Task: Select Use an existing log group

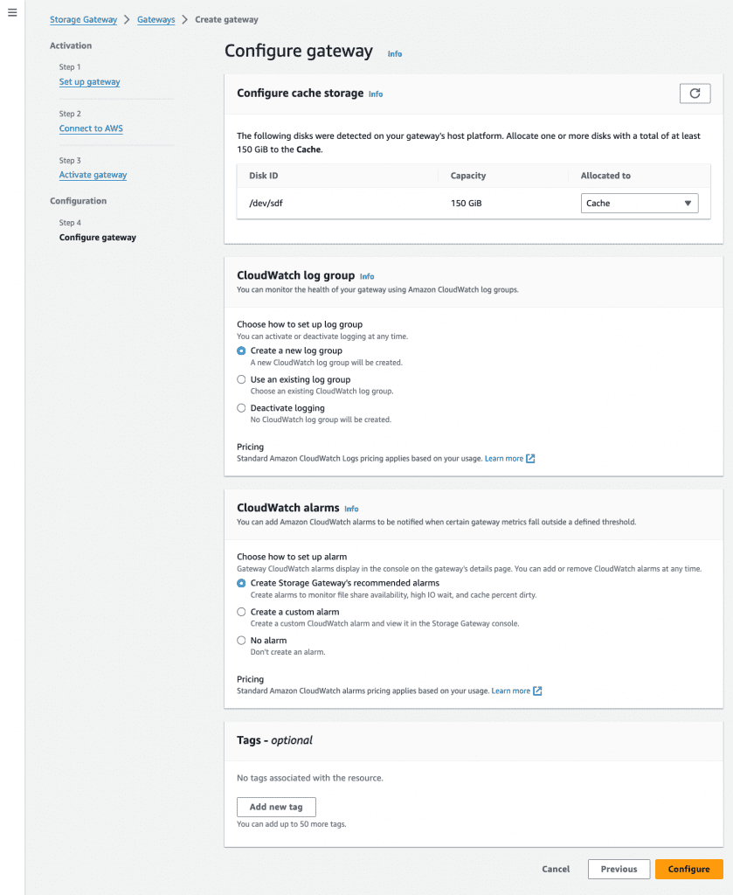Action: [x=240, y=379]
